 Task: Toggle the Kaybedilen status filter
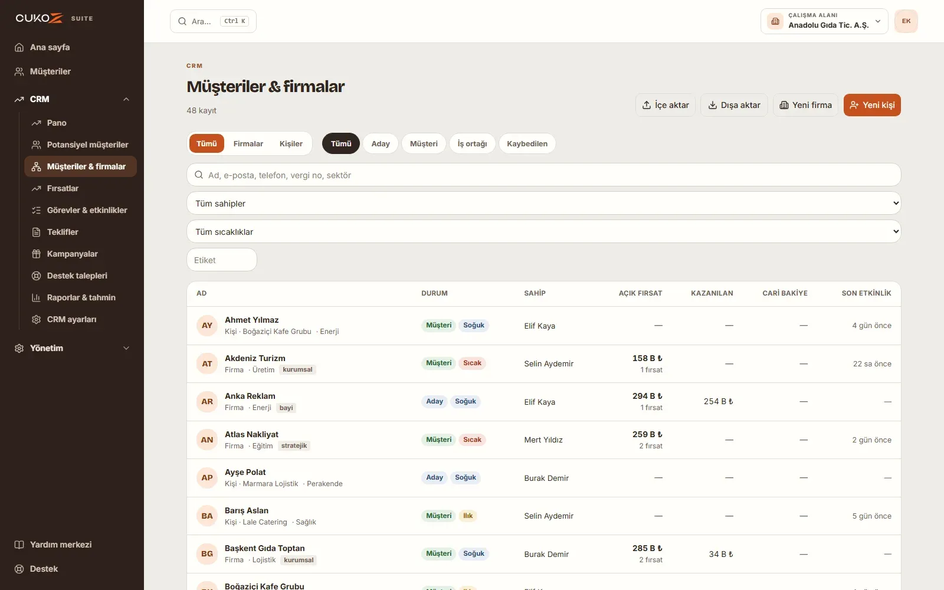(x=527, y=143)
